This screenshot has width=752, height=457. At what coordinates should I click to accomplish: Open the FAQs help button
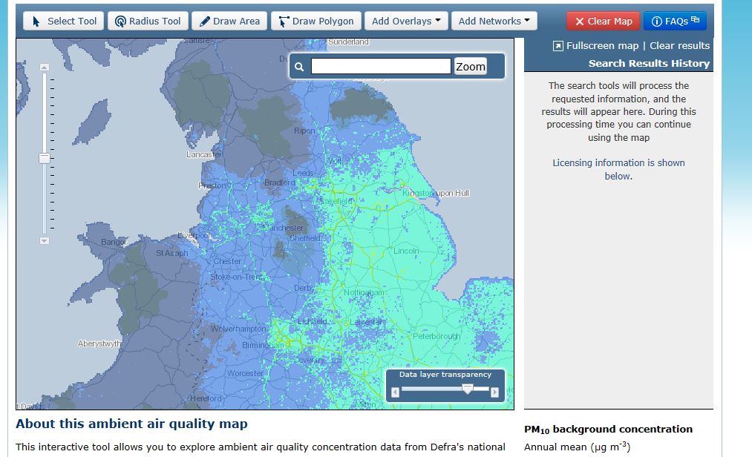point(674,21)
